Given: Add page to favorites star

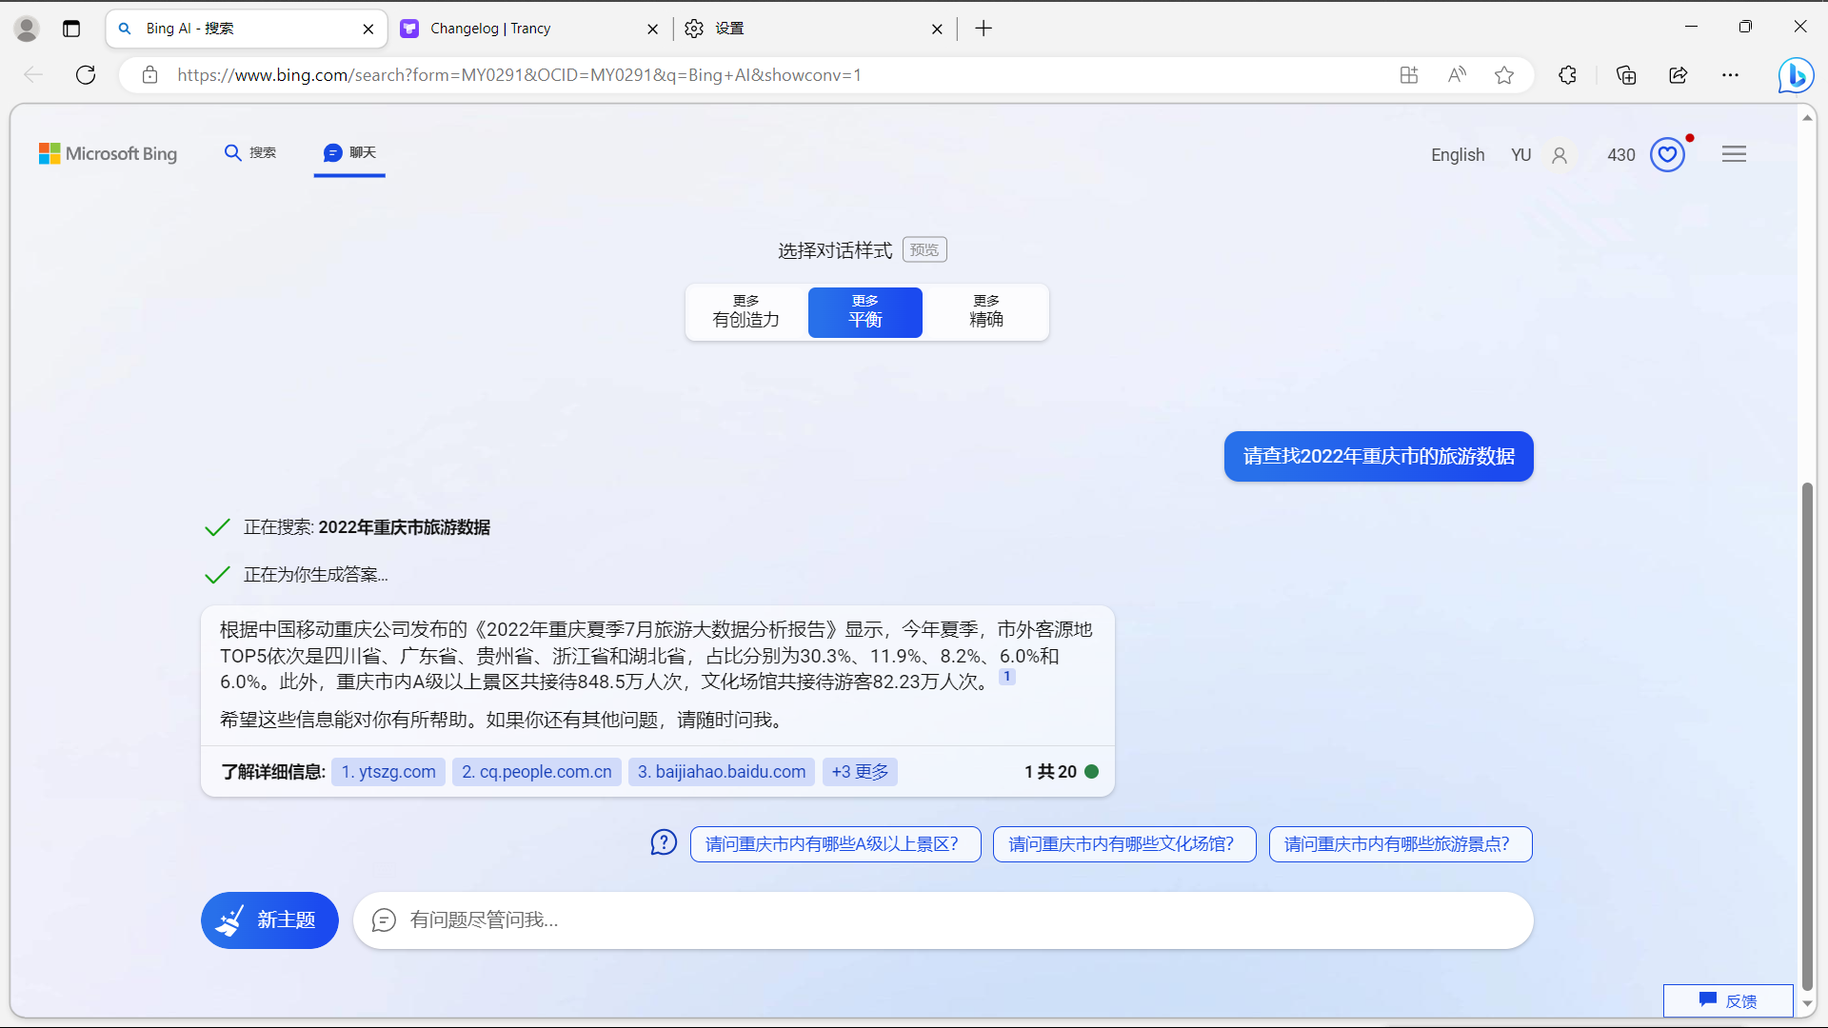Looking at the screenshot, I should tap(1504, 75).
